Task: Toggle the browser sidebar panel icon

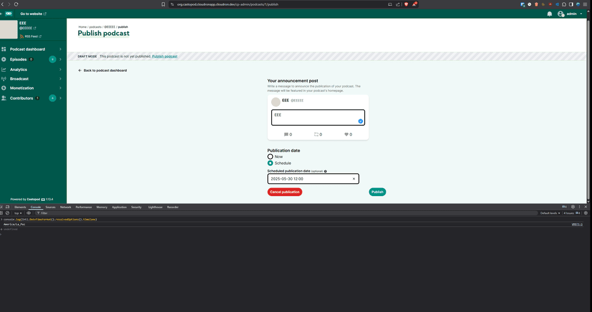Action: tap(571, 4)
